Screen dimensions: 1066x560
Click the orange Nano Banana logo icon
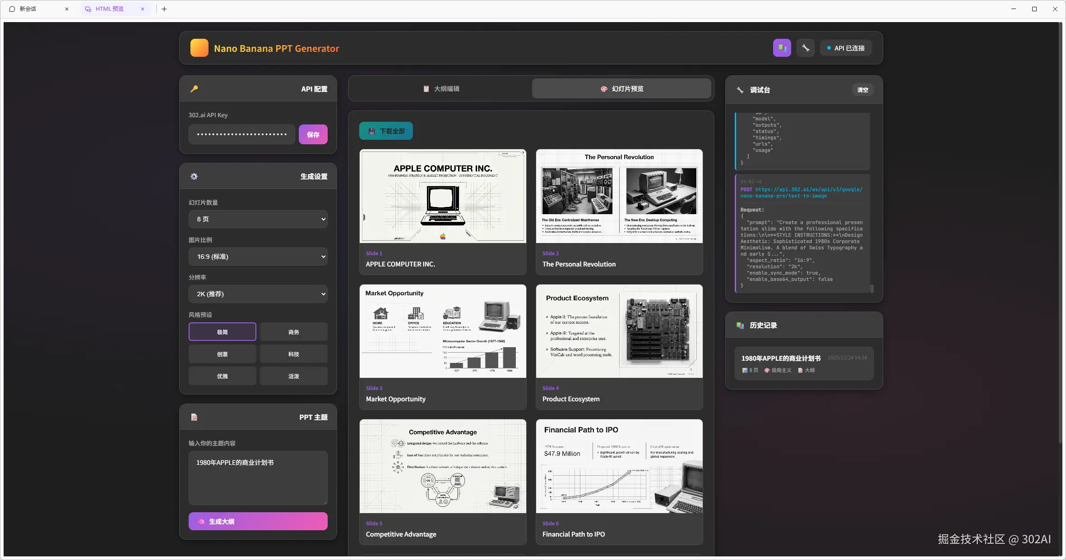click(x=199, y=48)
